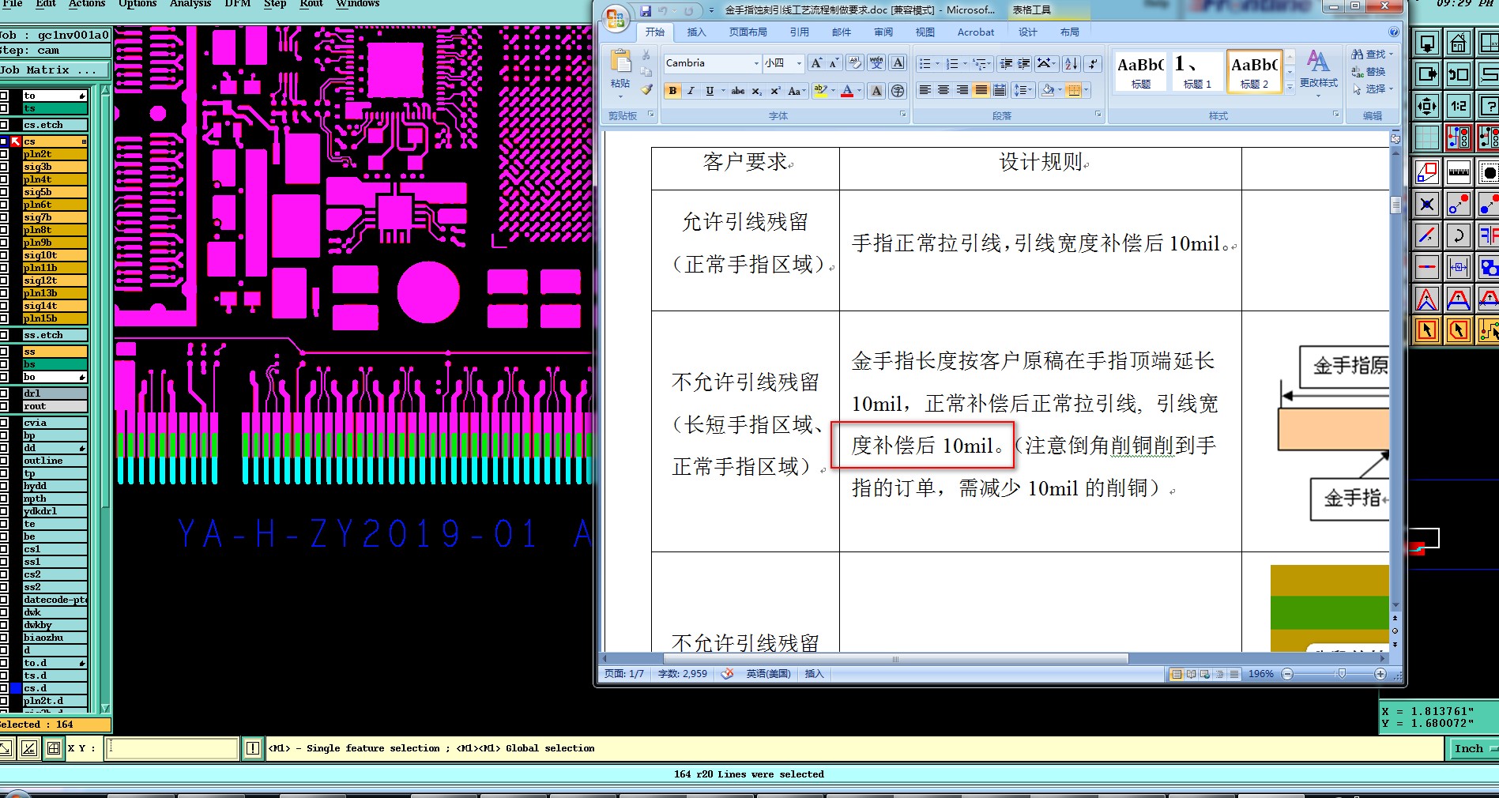Click the superscript icon in Word

tap(775, 91)
